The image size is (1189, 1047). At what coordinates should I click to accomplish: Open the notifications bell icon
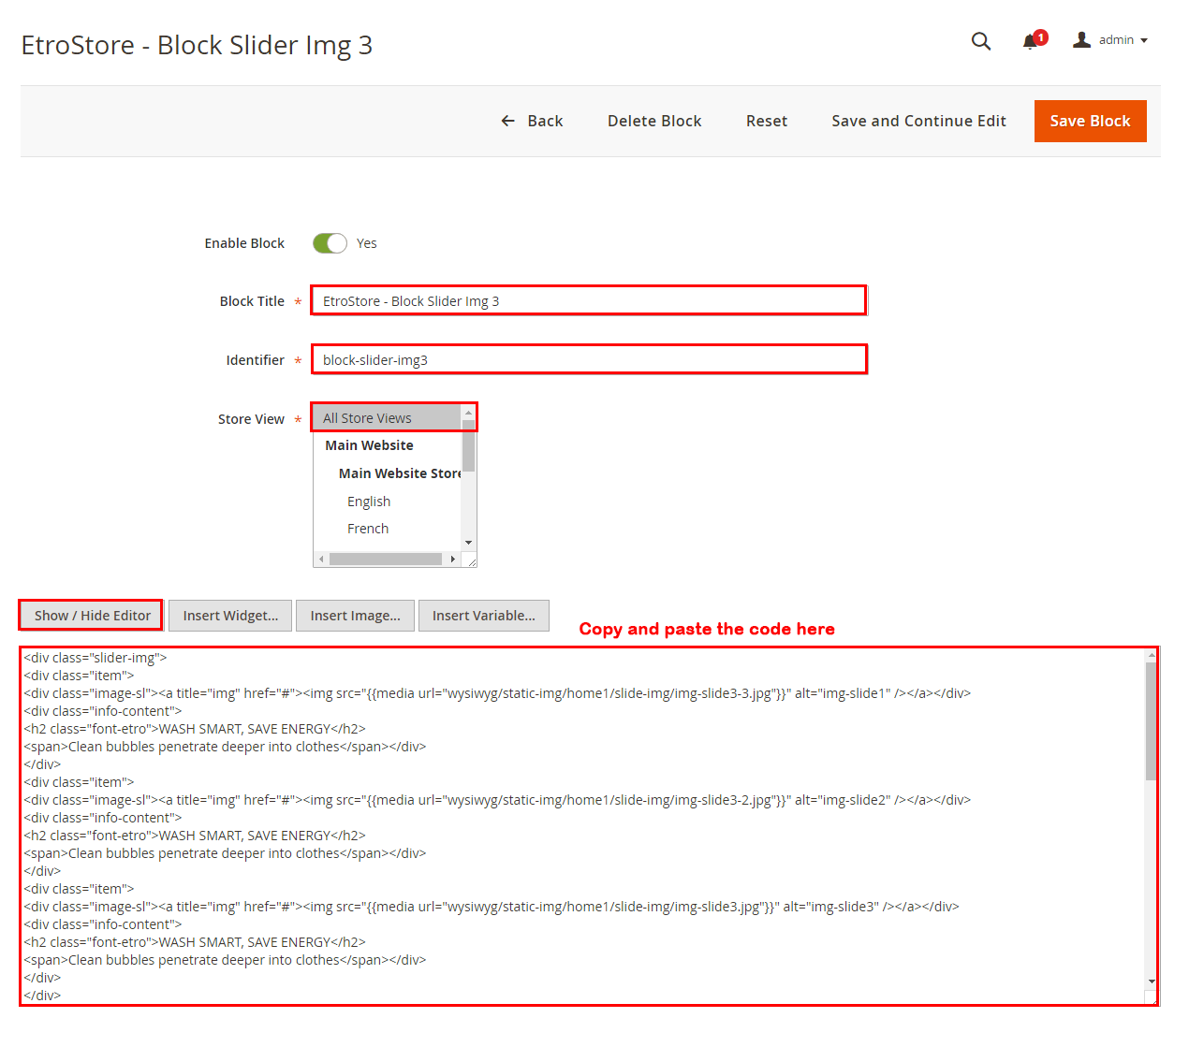[1031, 41]
